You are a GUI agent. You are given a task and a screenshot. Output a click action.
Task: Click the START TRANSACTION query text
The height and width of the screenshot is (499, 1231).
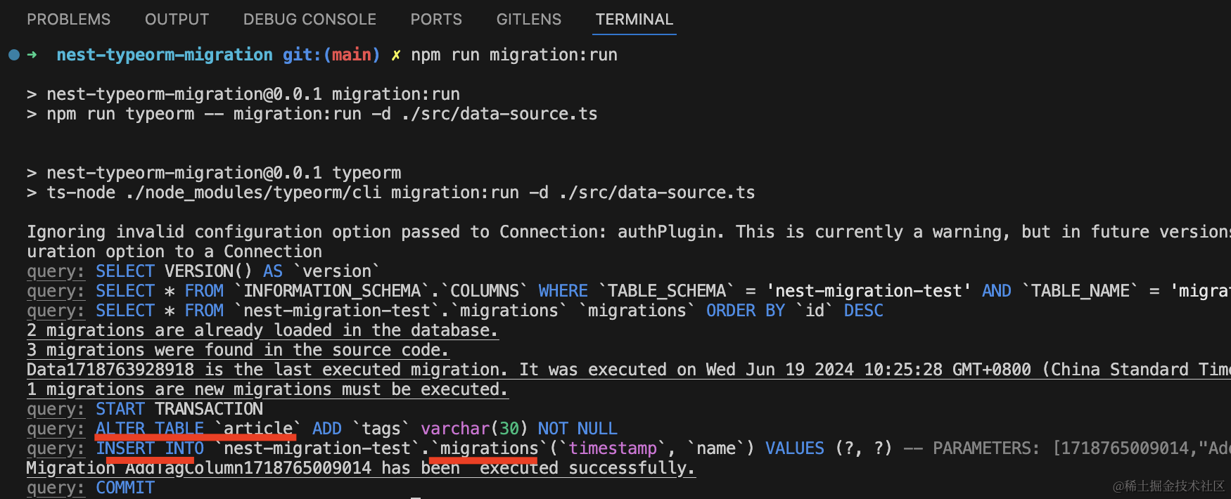[x=179, y=409]
